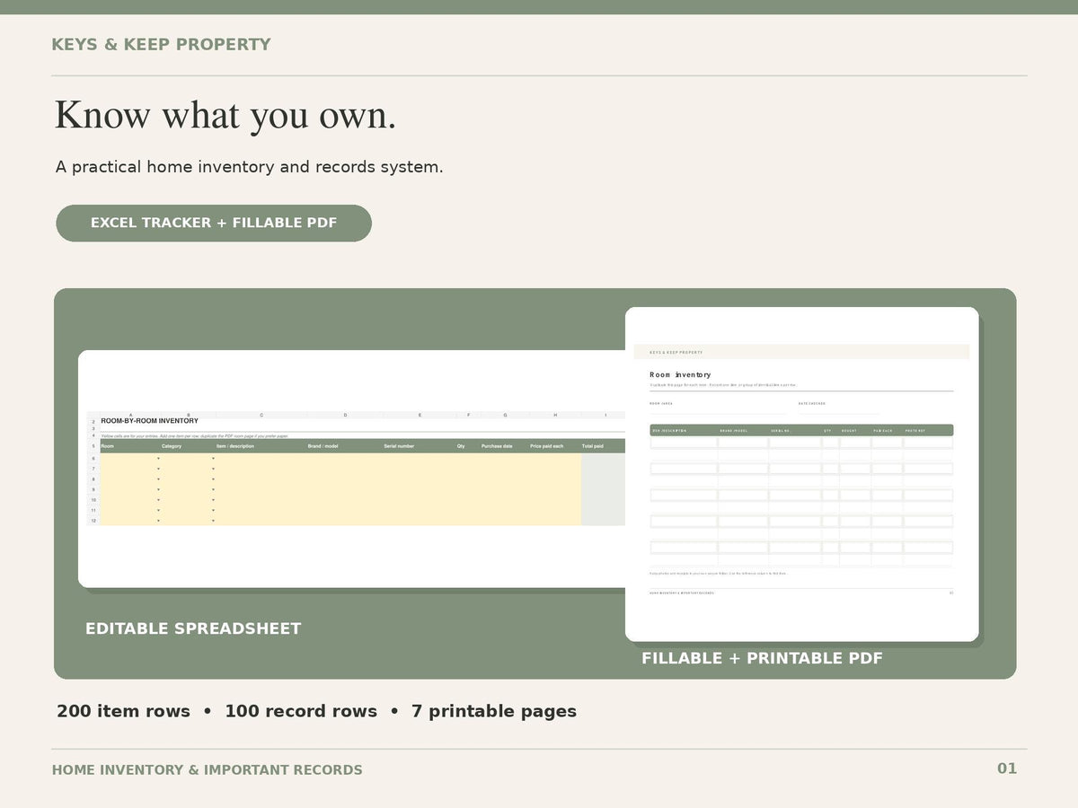Click the Item / description column header
The image size is (1078, 808).
(x=235, y=446)
